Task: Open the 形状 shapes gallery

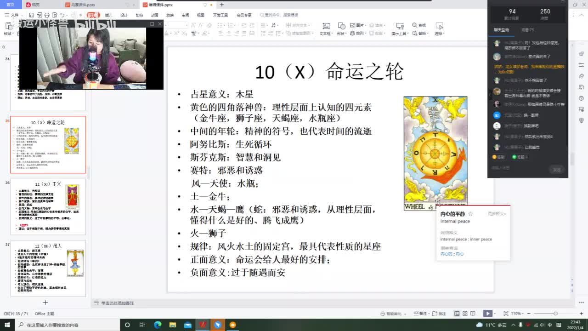Action: point(341,29)
